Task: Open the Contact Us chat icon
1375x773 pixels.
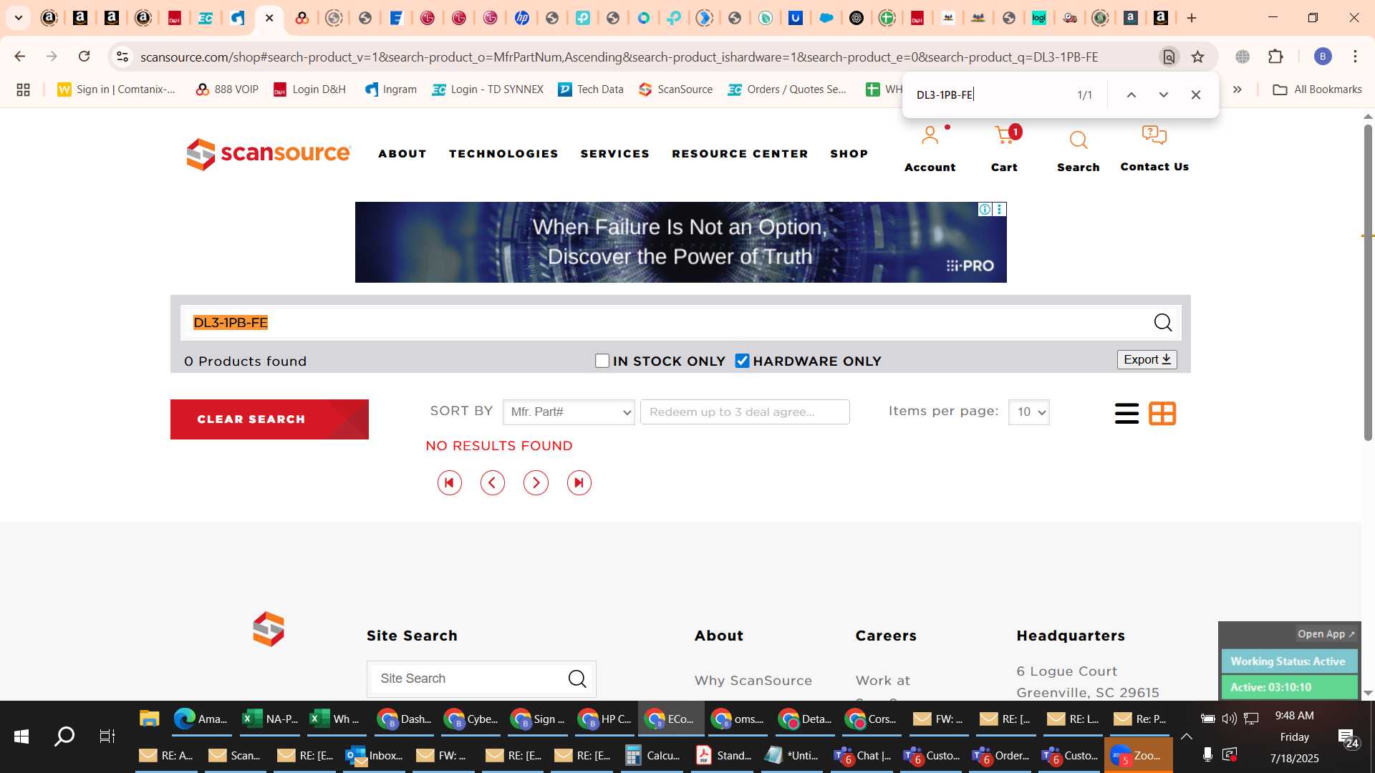Action: click(1154, 135)
